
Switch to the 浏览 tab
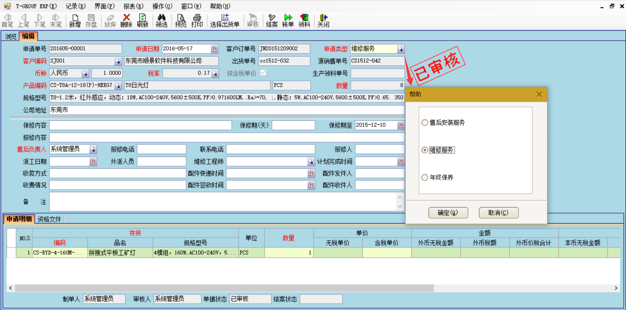(10, 36)
